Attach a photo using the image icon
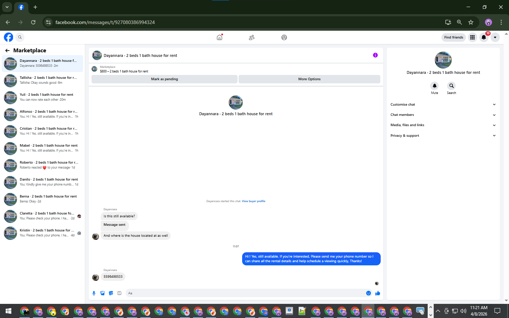Image resolution: width=509 pixels, height=318 pixels. pyautogui.click(x=103, y=293)
